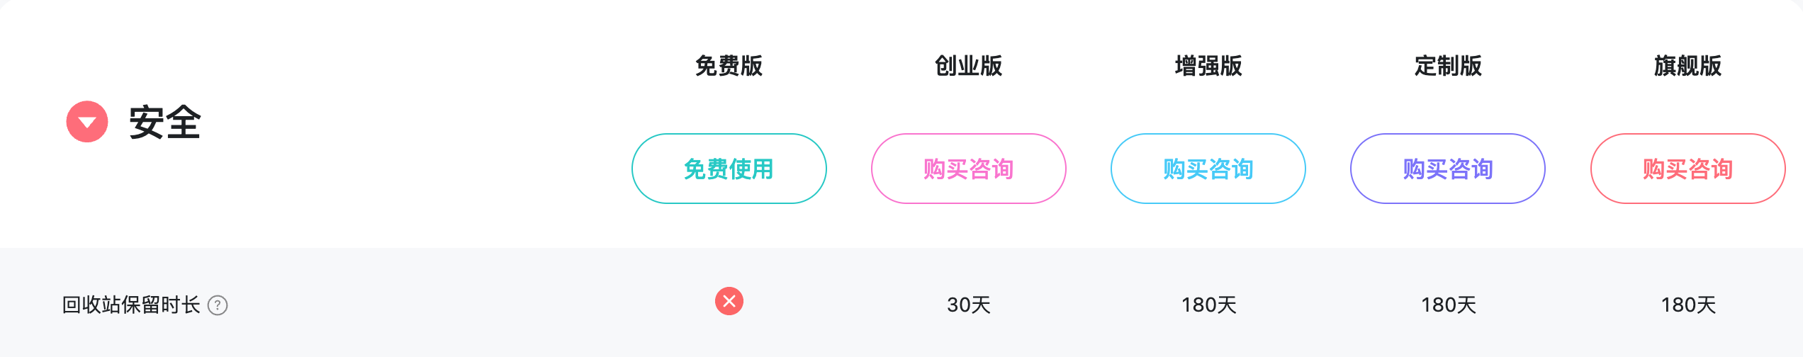The width and height of the screenshot is (1803, 357).
Task: Click the 180天 value under 定制版
Action: [1448, 305]
